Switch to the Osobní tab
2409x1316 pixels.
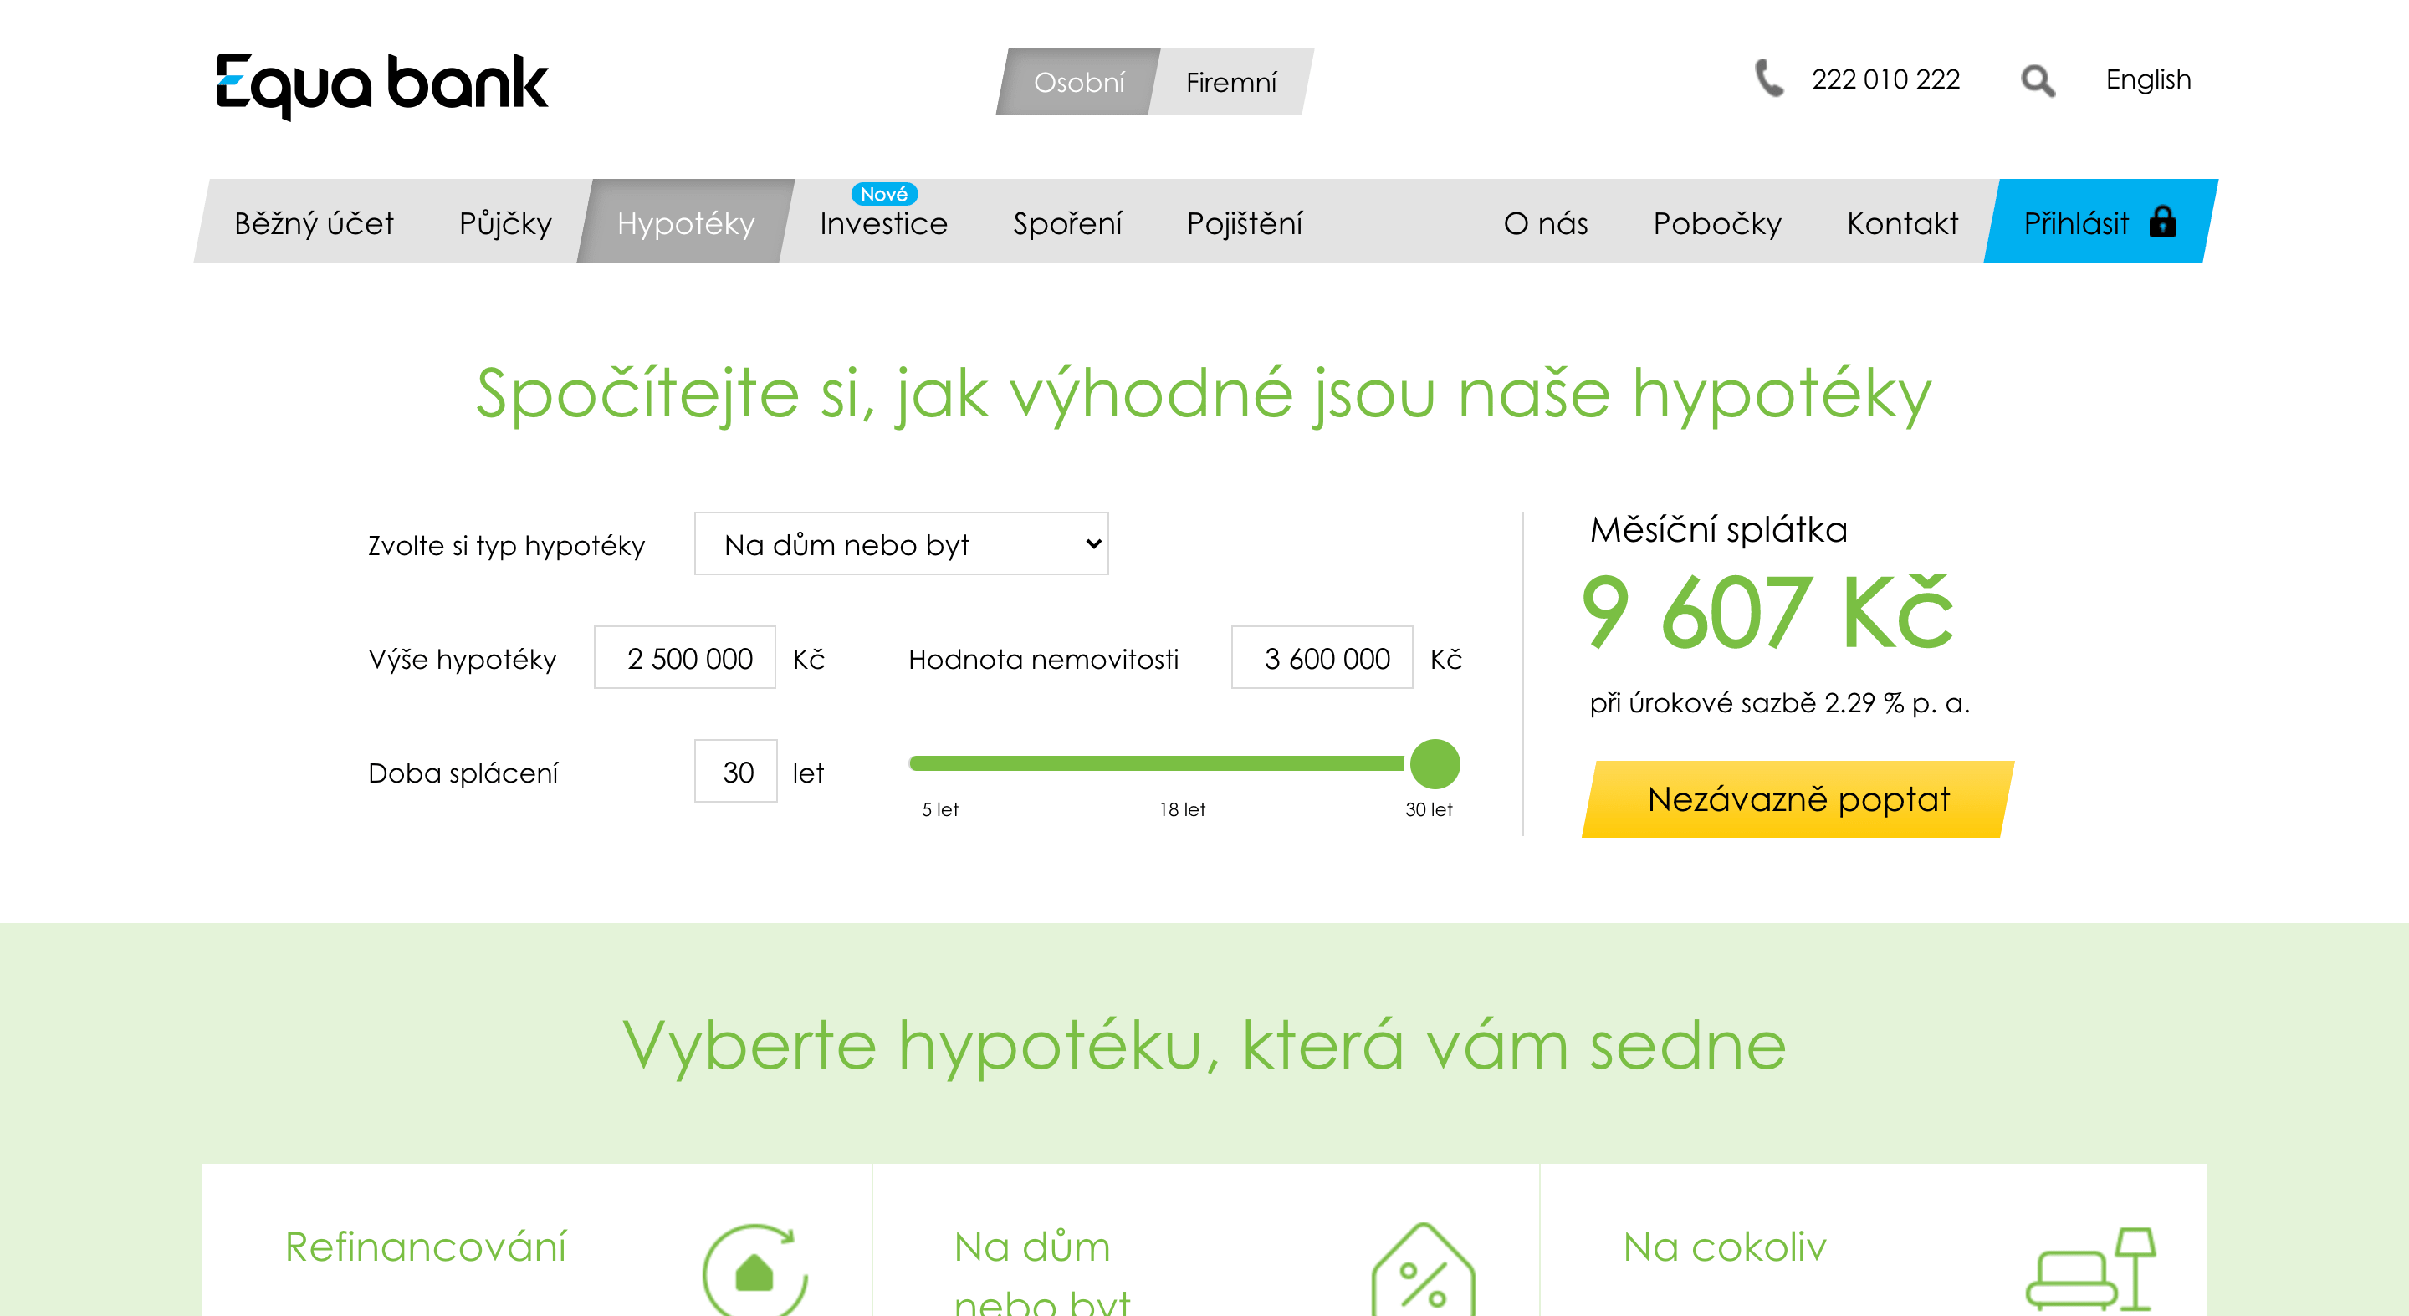pyautogui.click(x=1078, y=82)
